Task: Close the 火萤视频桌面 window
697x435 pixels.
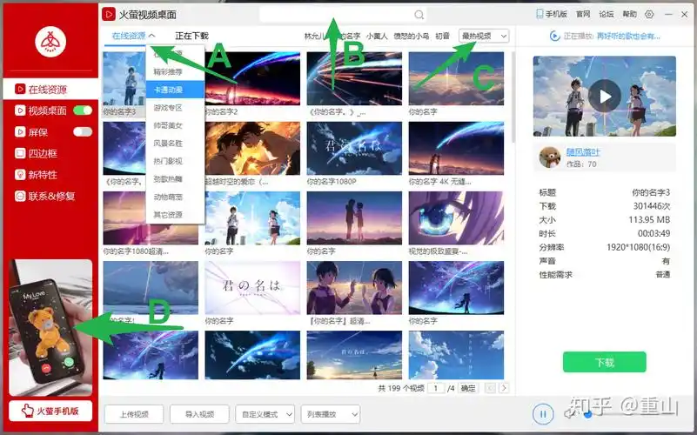Action: tap(685, 15)
